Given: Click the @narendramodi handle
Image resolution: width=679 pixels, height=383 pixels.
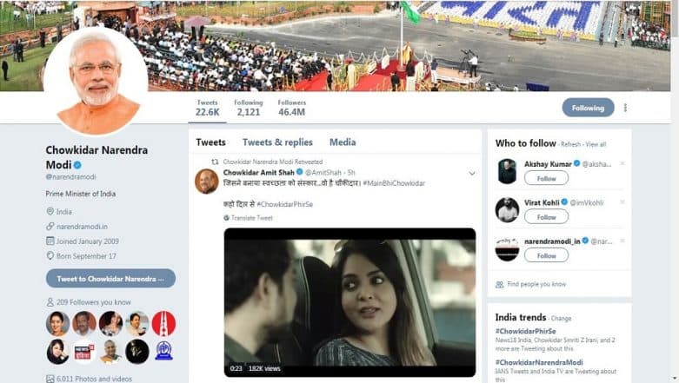Looking at the screenshot, I should point(70,176).
